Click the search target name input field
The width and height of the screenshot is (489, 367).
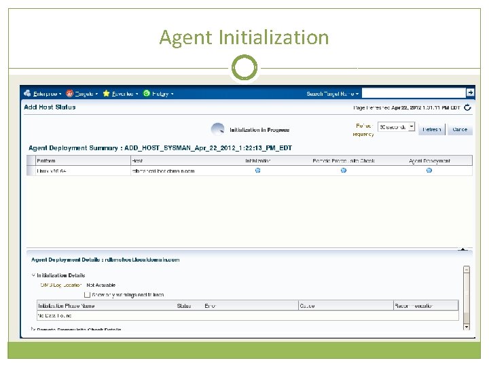pyautogui.click(x=414, y=92)
